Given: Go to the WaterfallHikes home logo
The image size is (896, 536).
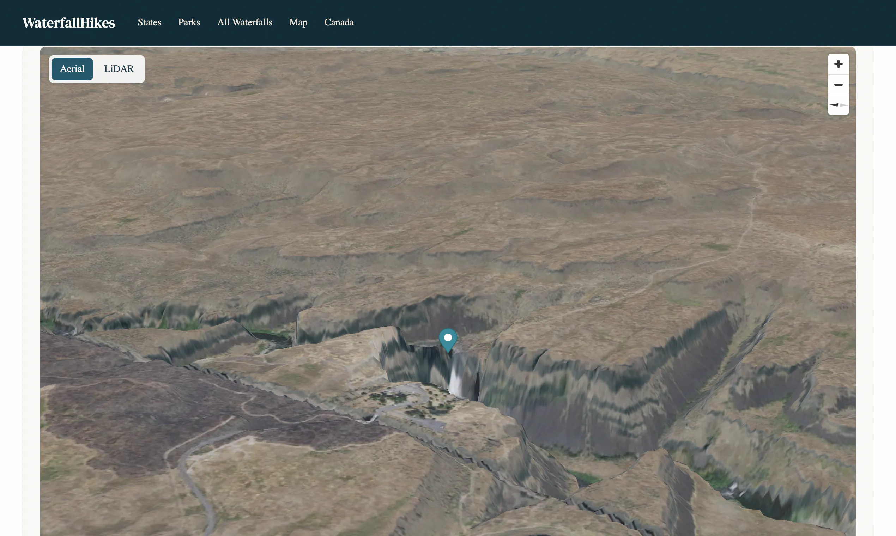Looking at the screenshot, I should (x=69, y=23).
